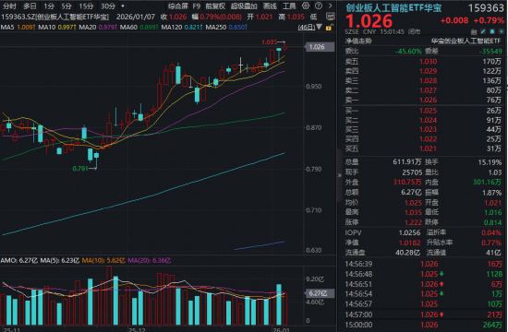Viewport: 508px width, 332px height.
Task: Toggle the yellow chart lock icon
Action: (x=329, y=27)
